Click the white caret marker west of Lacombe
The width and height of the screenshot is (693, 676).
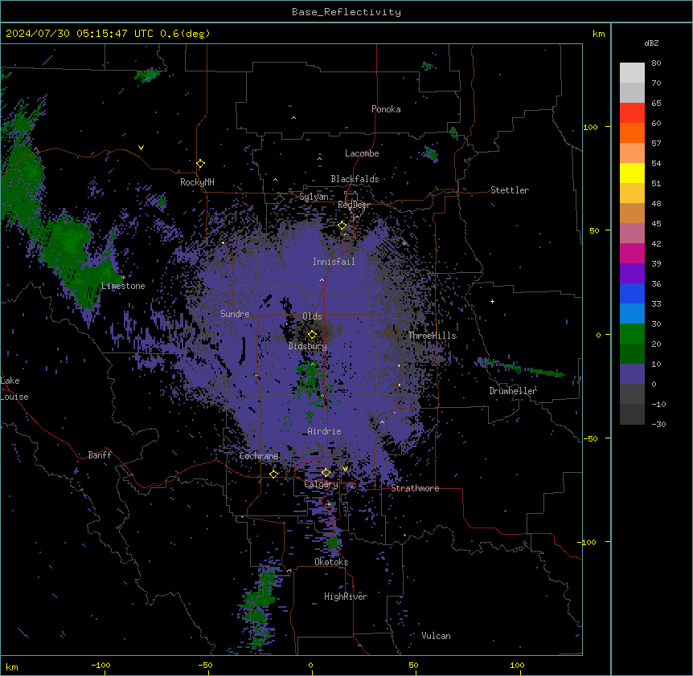[319, 158]
